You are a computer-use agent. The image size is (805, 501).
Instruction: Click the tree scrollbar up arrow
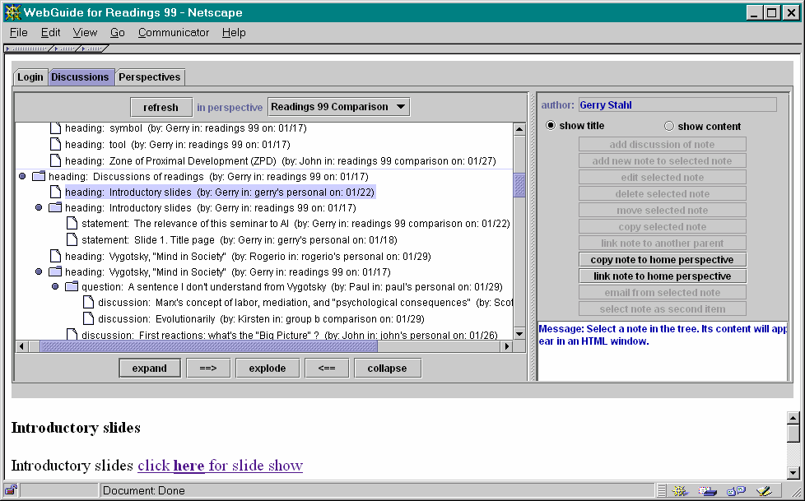(x=519, y=129)
